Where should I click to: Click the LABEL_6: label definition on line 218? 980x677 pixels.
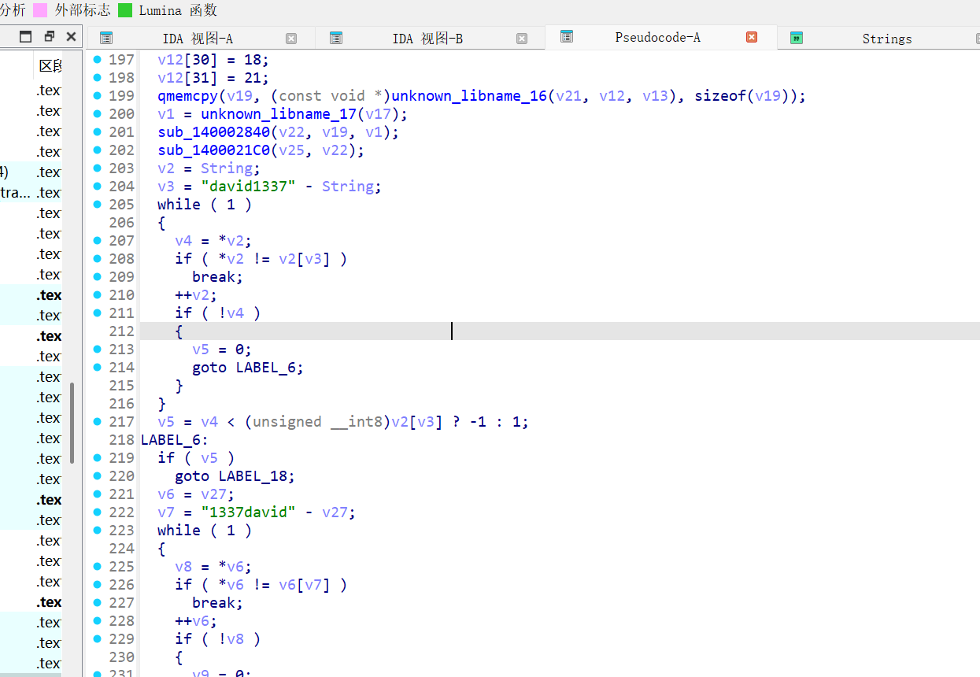pyautogui.click(x=175, y=440)
